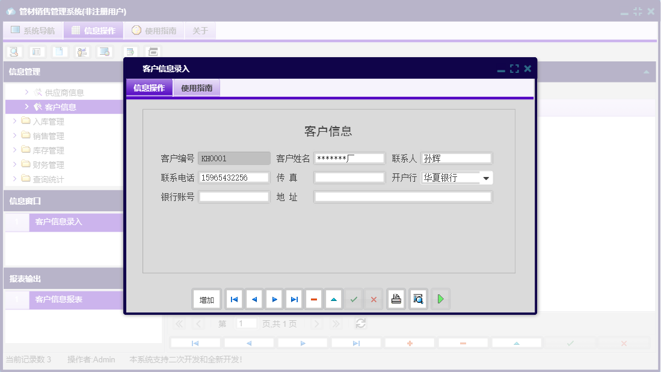
Task: Select the magnifier search icon on the toolbar
Action: (13, 52)
